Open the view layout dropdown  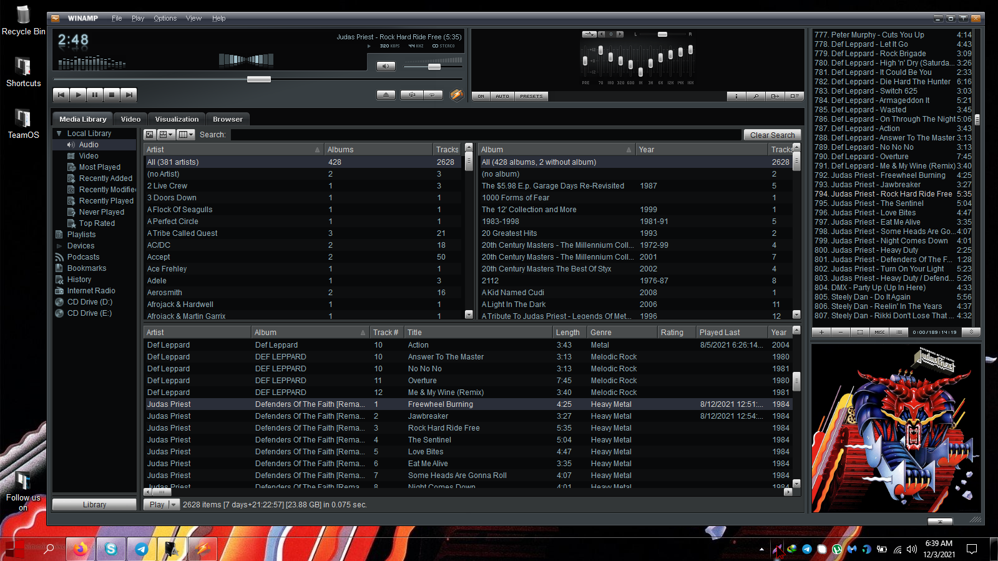166,135
